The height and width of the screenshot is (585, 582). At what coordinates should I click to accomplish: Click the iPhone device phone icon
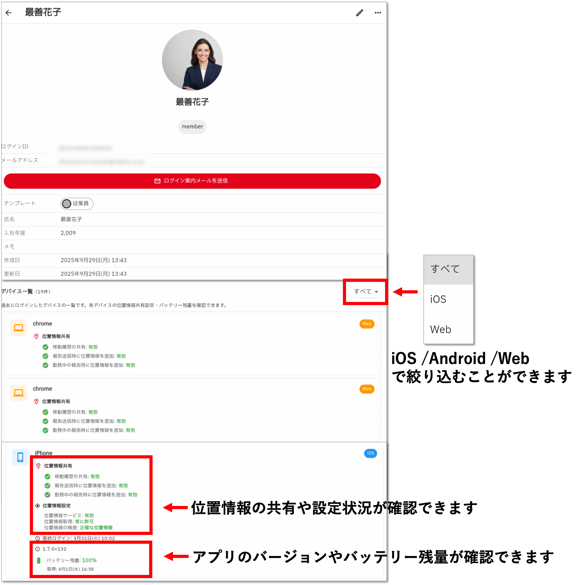click(x=20, y=457)
